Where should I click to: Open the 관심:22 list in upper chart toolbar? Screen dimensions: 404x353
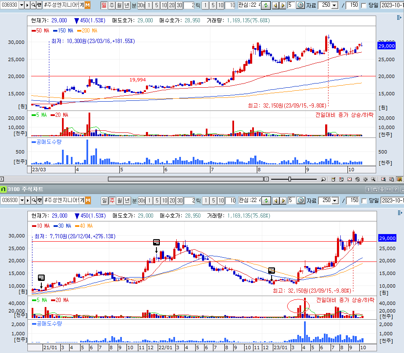(249, 5)
